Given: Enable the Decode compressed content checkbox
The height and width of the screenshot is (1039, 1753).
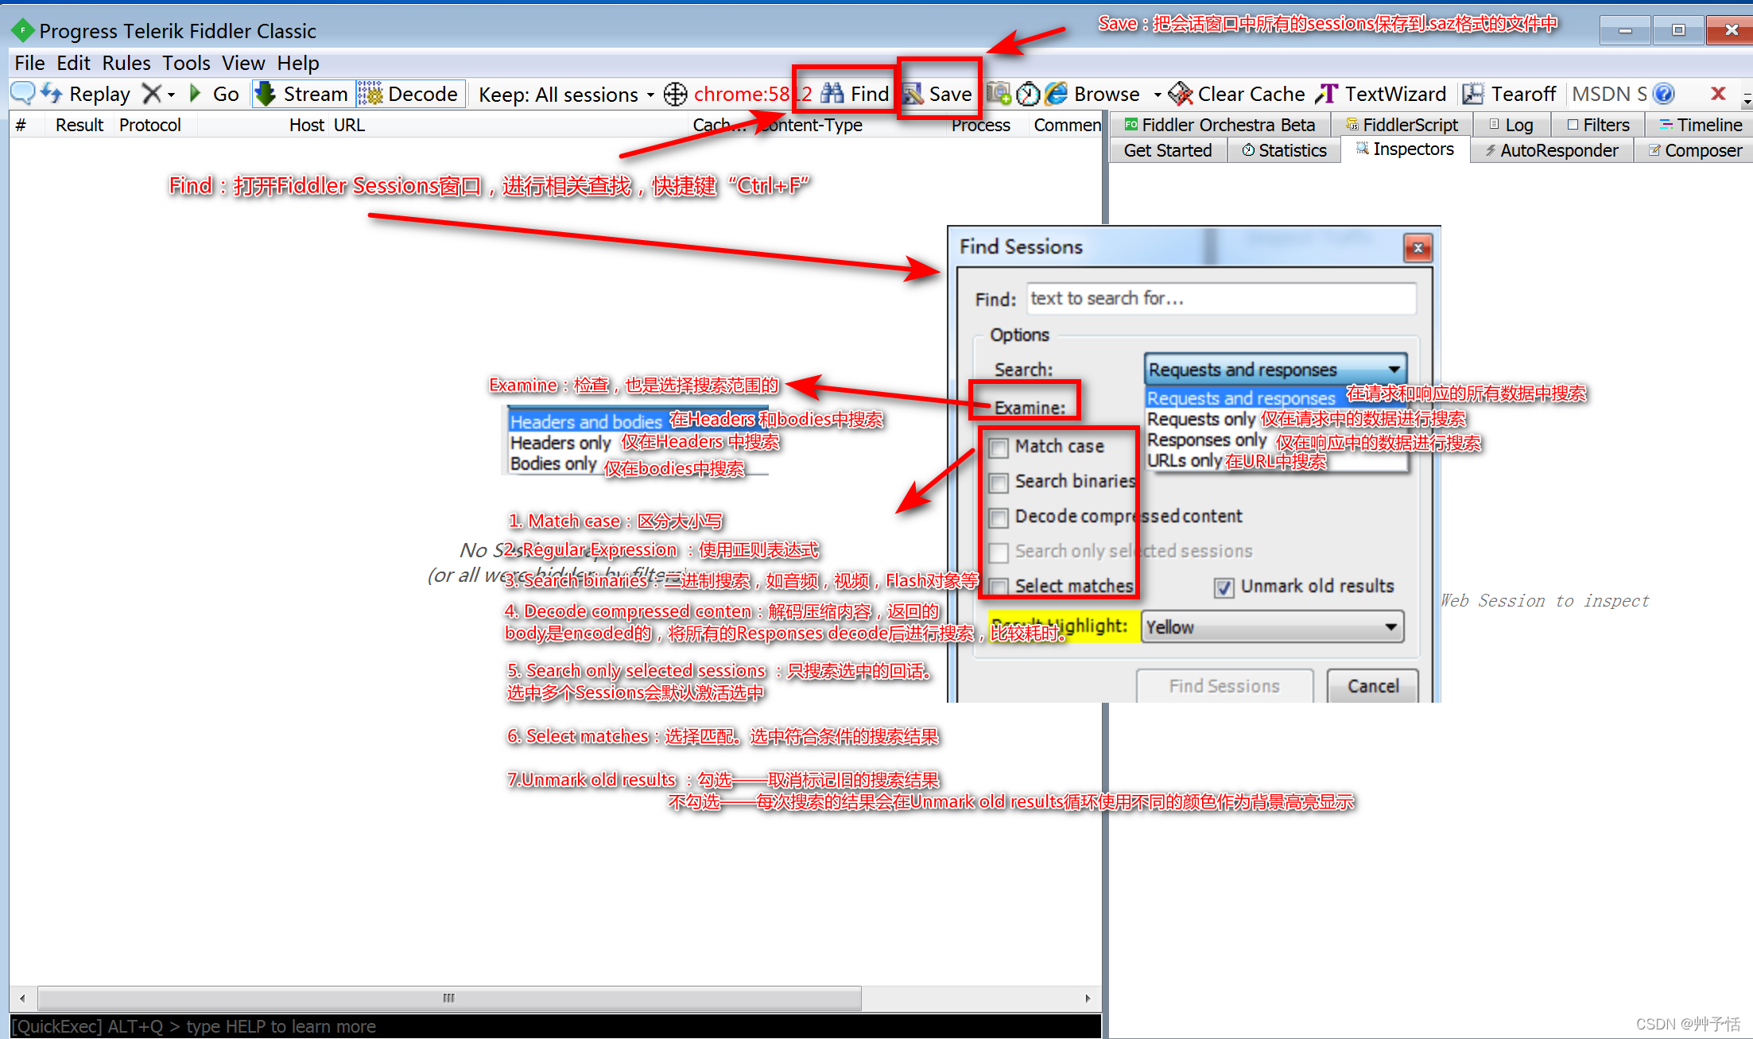Looking at the screenshot, I should 999,518.
